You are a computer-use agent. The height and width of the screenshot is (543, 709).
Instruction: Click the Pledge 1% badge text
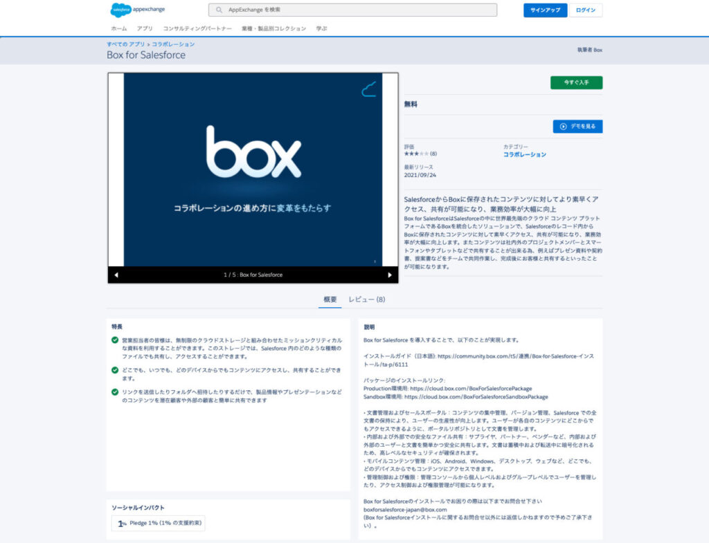click(x=165, y=523)
